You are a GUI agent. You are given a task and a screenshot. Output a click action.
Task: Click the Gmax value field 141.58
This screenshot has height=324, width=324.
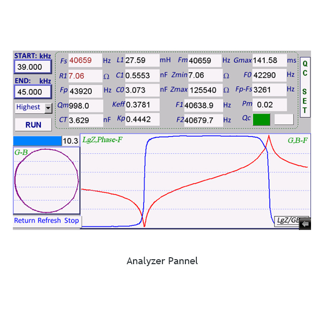pyautogui.click(x=269, y=61)
